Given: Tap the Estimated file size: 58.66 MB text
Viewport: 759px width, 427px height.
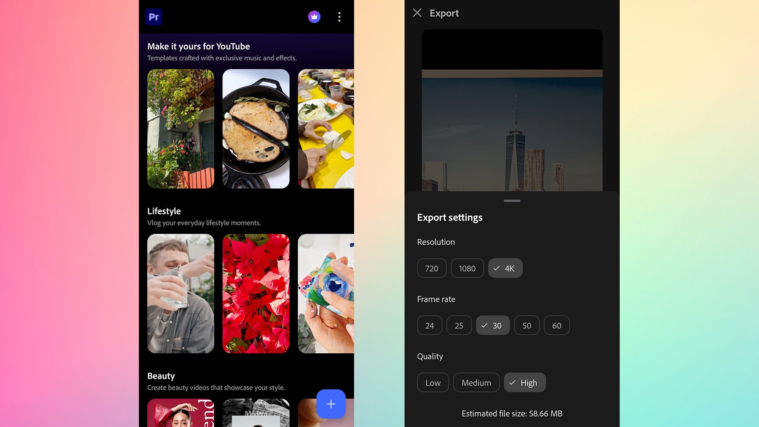Looking at the screenshot, I should [512, 413].
